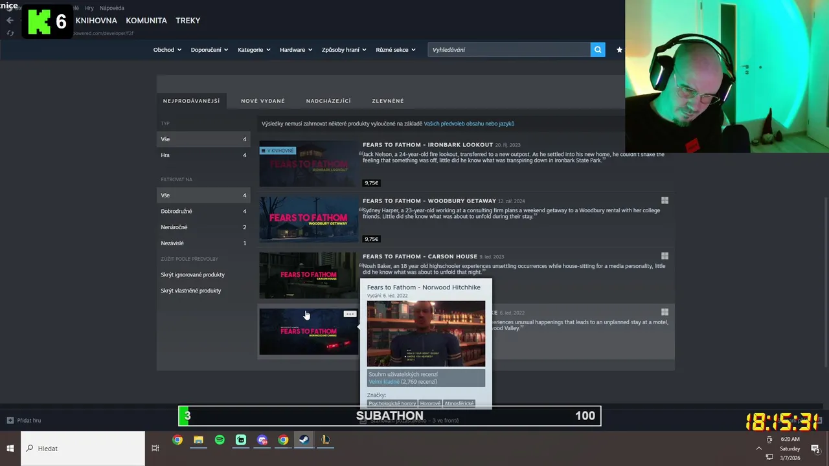Open three-dots options on Norwood Hitchhike capsule
Screen dimensions: 829x466
(x=350, y=314)
